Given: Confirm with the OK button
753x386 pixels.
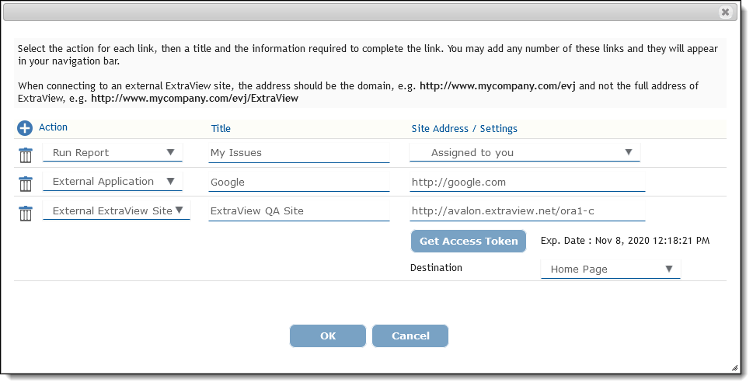Looking at the screenshot, I should tap(328, 336).
